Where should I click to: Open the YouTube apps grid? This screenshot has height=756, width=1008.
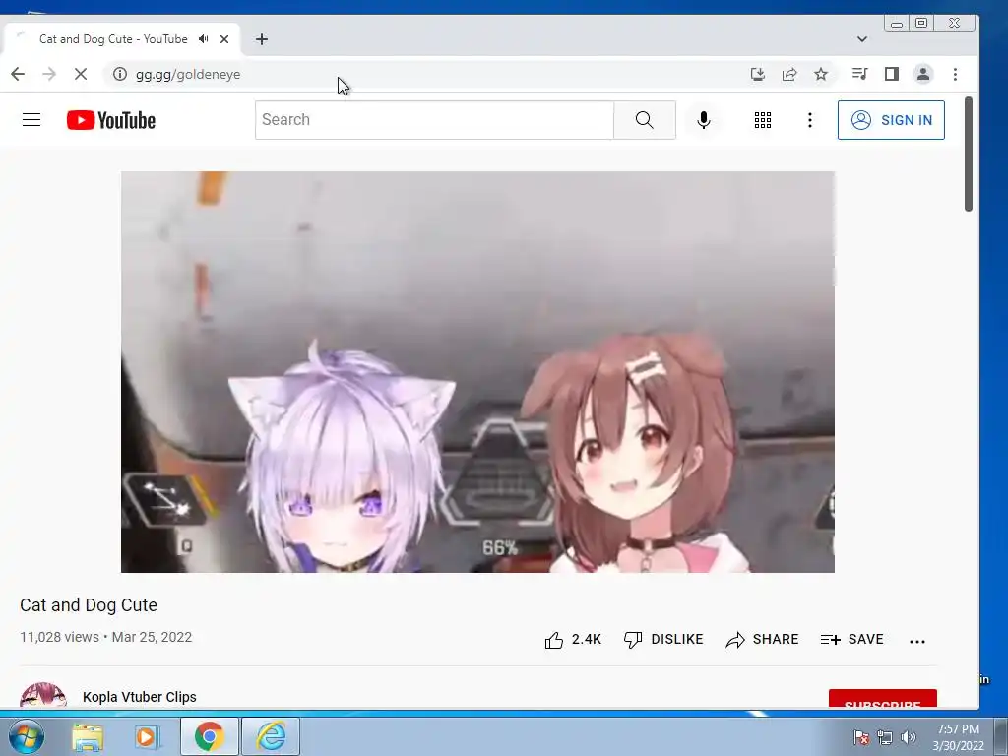pos(763,120)
